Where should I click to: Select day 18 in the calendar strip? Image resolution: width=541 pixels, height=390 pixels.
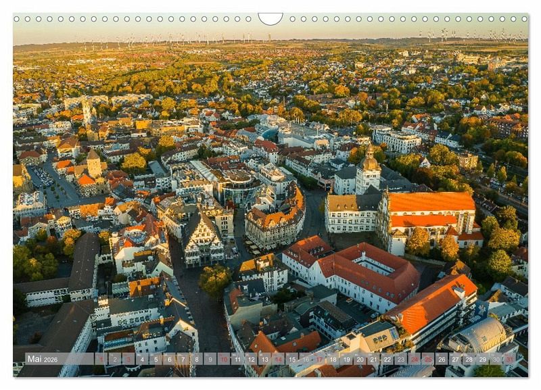333,359
